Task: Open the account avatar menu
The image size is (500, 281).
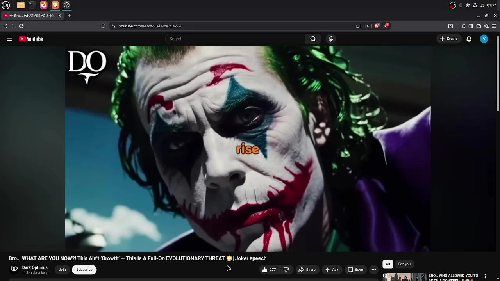Action: coord(484,39)
